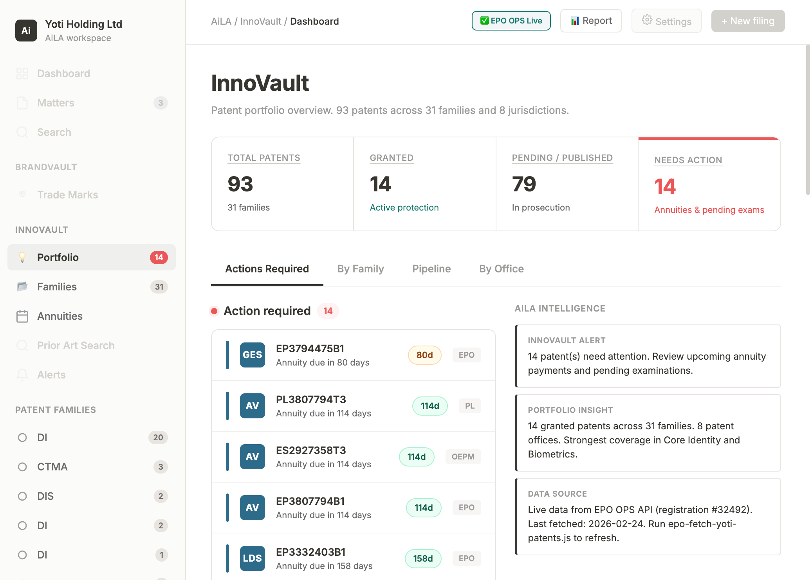812x580 pixels.
Task: Click the Dashboard grid icon
Action: [22, 73]
